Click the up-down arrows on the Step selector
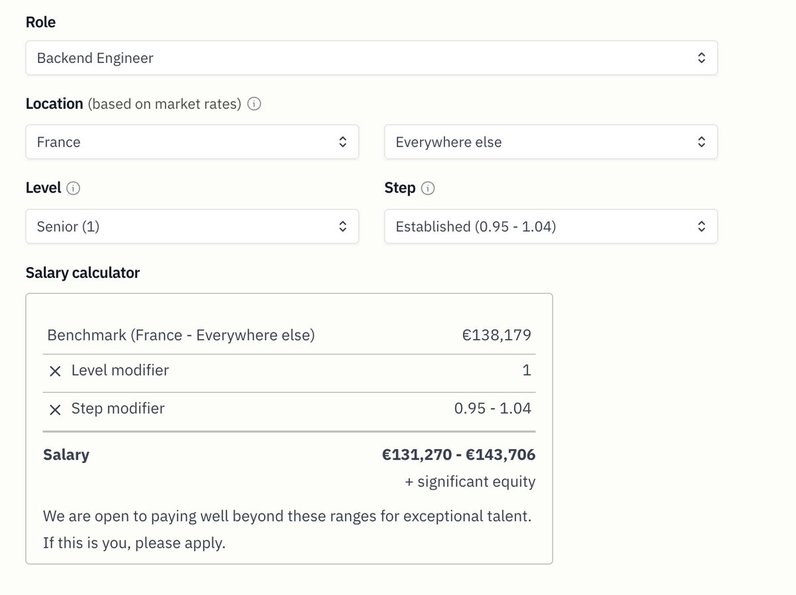The height and width of the screenshot is (595, 796). (701, 226)
